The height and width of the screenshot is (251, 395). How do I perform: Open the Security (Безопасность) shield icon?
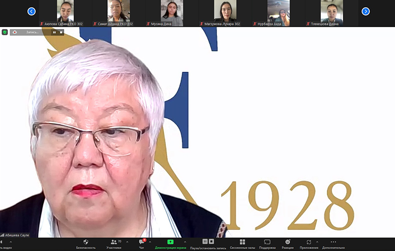pyautogui.click(x=86, y=242)
